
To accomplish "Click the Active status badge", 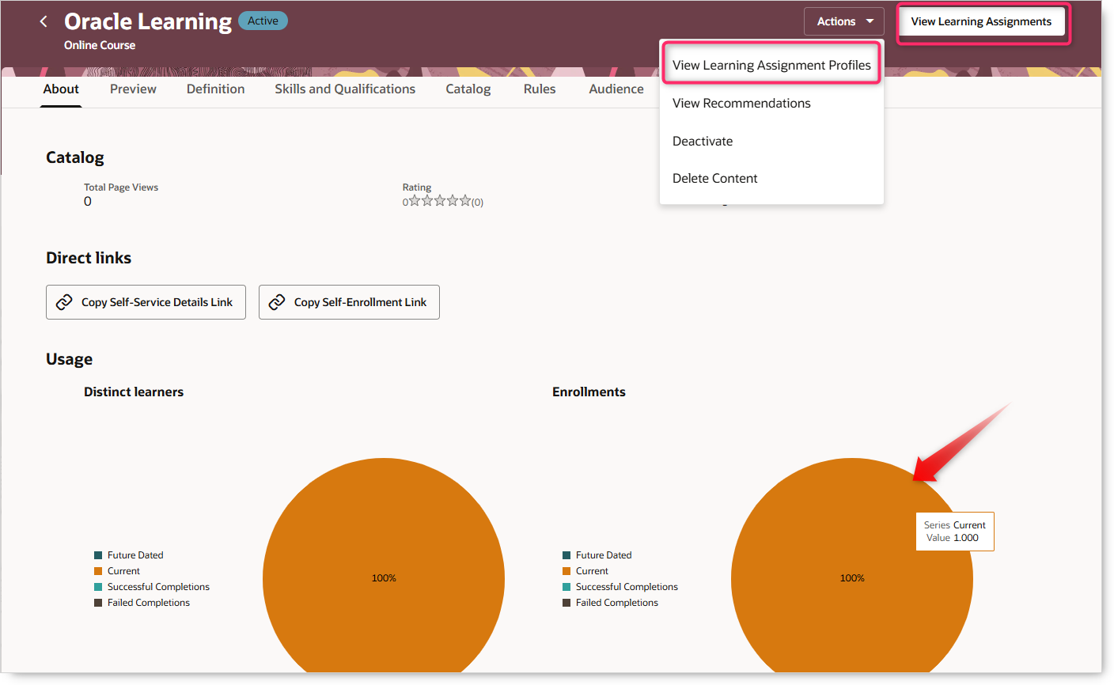I will [x=263, y=21].
